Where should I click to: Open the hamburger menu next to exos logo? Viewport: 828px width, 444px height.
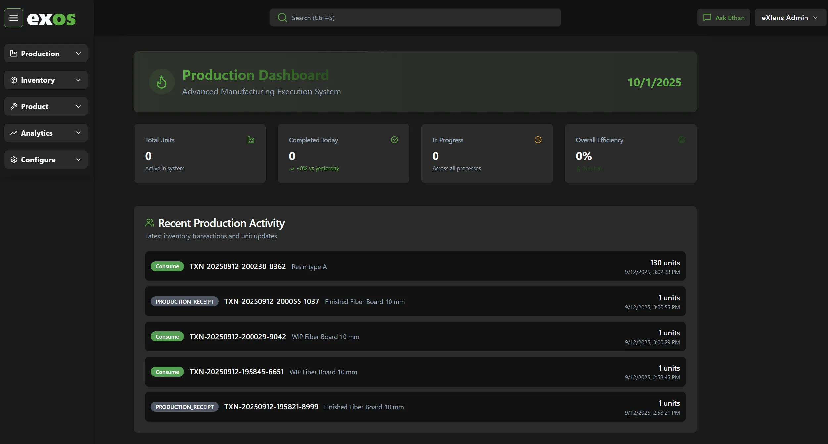click(x=13, y=18)
